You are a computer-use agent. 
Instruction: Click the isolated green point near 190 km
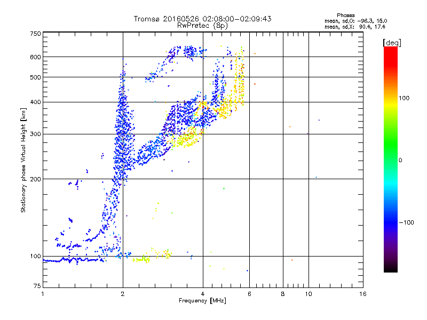[224, 189]
